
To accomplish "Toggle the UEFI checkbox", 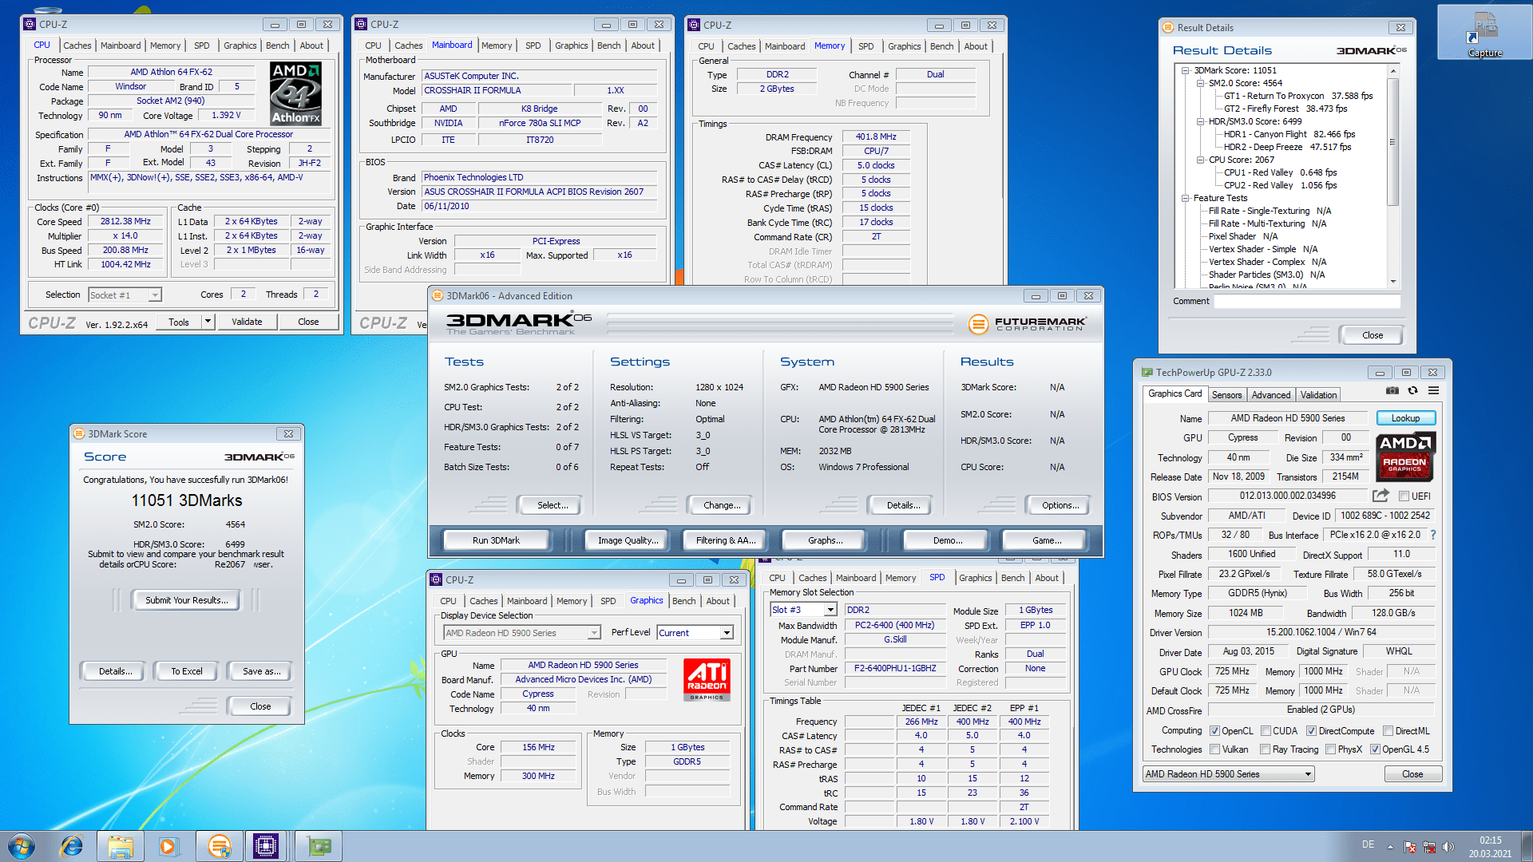I will coord(1404,496).
